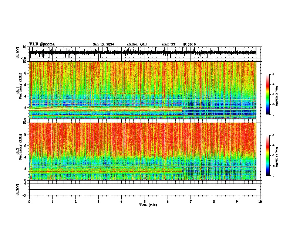Screen dimensions: 293x226
Task: Click the 'VLF Spectra' title text
Action: pos(42,44)
